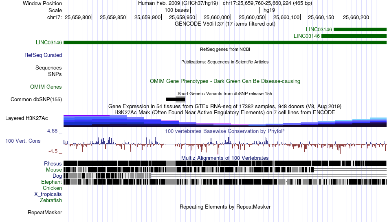Open Short Genetic Variants from dbSNP title
387x222 pixels.
(x=225, y=94)
